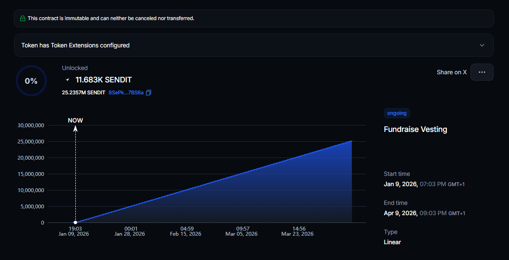Click the 11.683K SENDIT unlocked amount

tap(104, 80)
